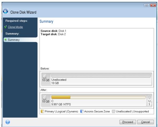Click the '9.997 GB NTFS' label
Viewport: 158px width, 127px height.
pyautogui.click(x=61, y=104)
